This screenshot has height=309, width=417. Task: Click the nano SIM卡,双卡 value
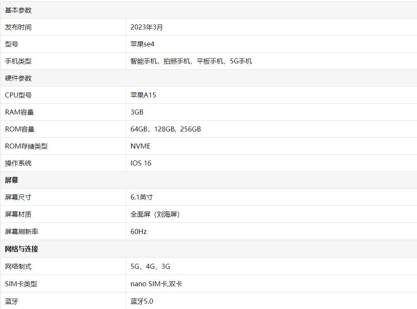pos(157,284)
